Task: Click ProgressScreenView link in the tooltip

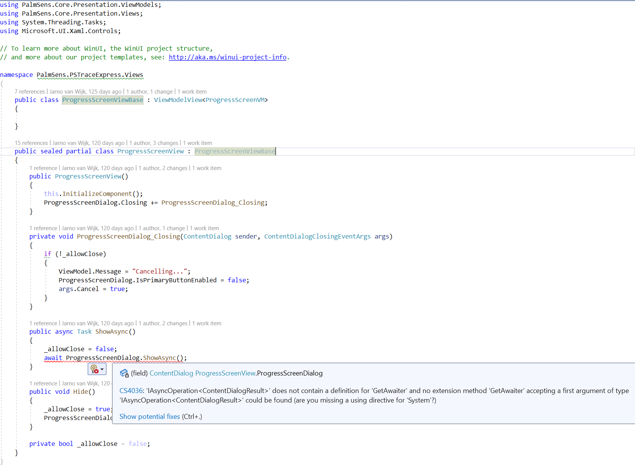Action: (x=225, y=373)
